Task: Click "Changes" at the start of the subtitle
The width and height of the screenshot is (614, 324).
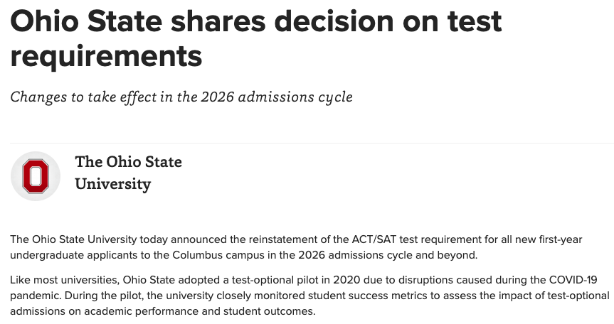Action: click(38, 97)
